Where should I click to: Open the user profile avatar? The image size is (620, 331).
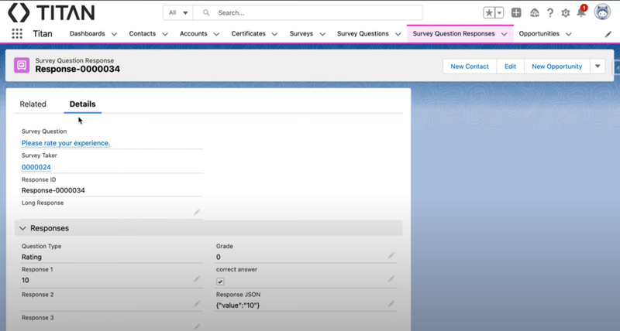click(602, 12)
